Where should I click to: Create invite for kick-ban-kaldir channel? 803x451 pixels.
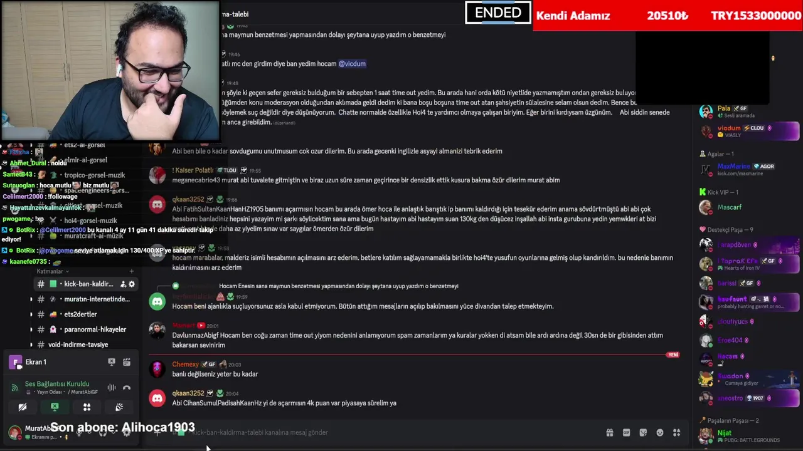pyautogui.click(x=122, y=284)
